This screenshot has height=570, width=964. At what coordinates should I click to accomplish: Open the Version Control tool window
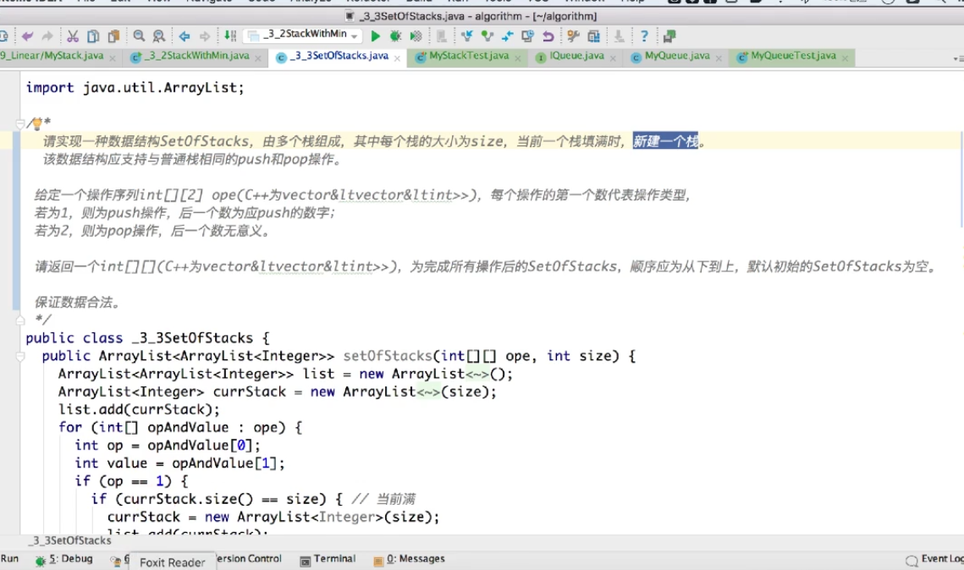[x=248, y=558]
